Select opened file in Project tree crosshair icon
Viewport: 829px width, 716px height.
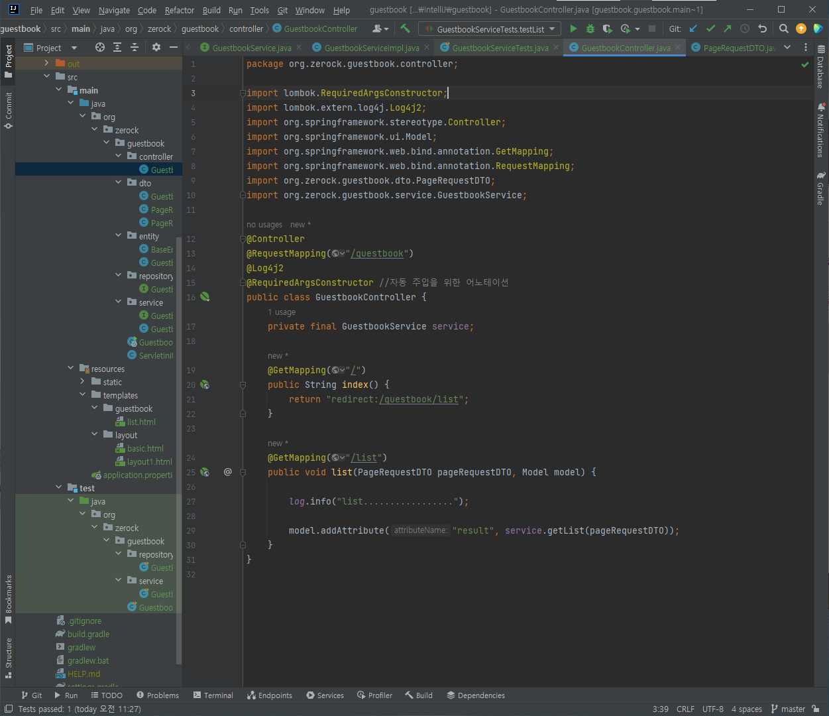tap(100, 47)
